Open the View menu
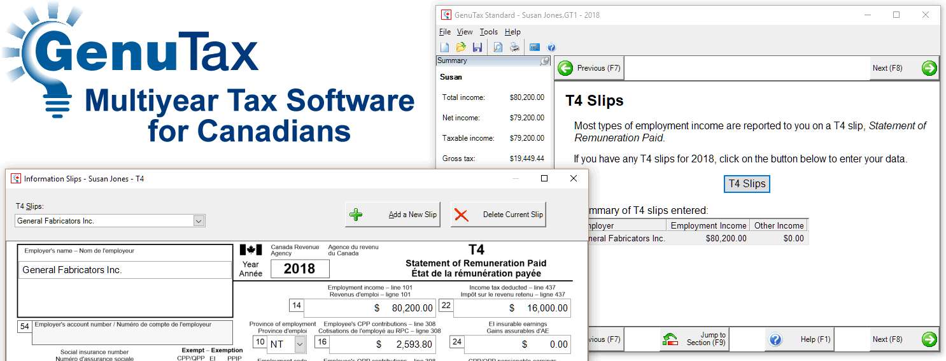Screen dimensions: 946x361 coord(465,32)
